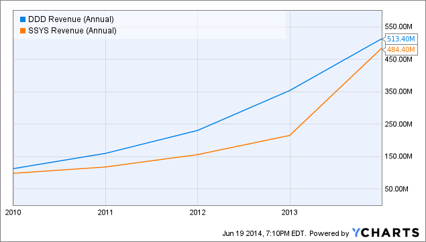Open the YCharts logo link
The height and width of the screenshot is (242, 426).
[x=386, y=233]
